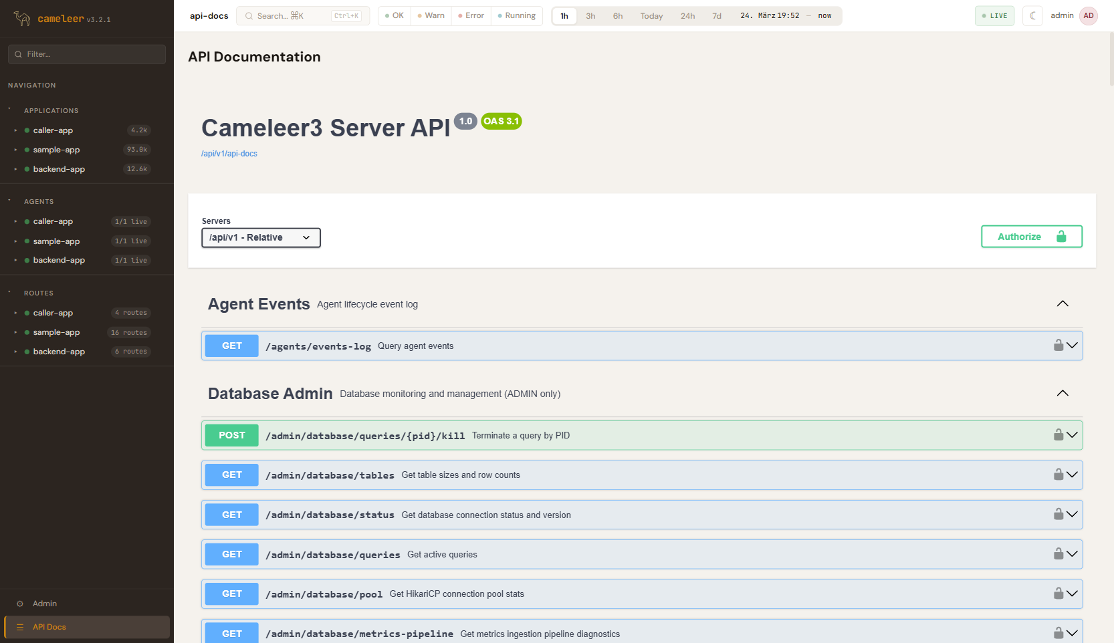Click the lock icon on the POST kill endpoint
The height and width of the screenshot is (643, 1114).
point(1059,435)
